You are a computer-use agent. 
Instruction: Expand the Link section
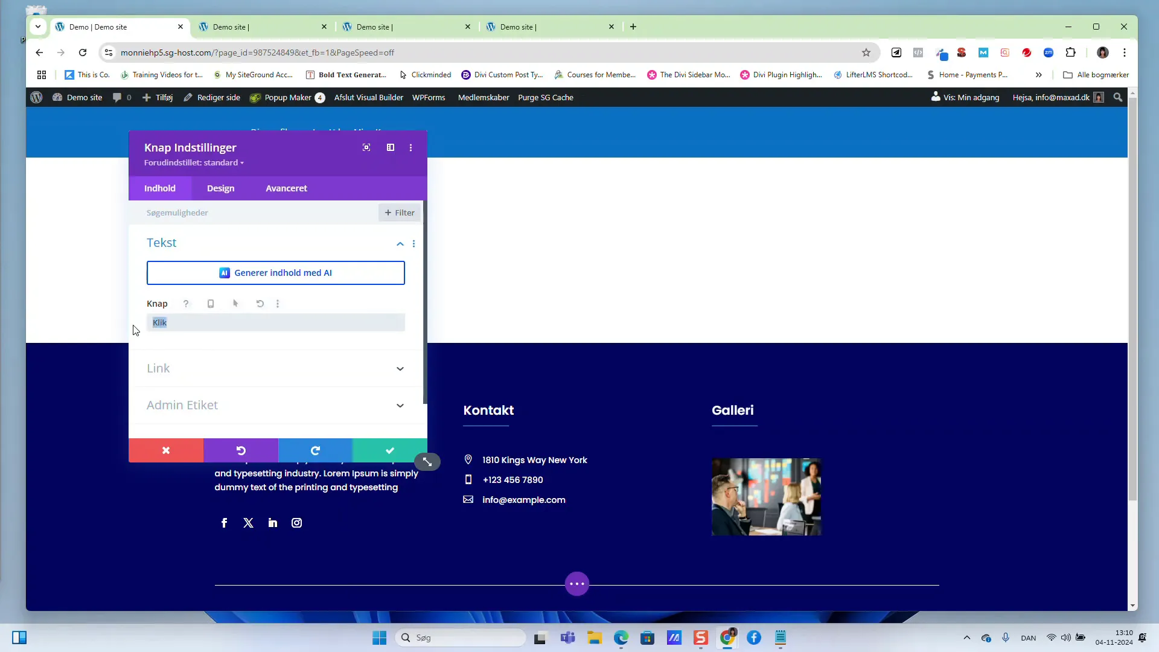276,368
